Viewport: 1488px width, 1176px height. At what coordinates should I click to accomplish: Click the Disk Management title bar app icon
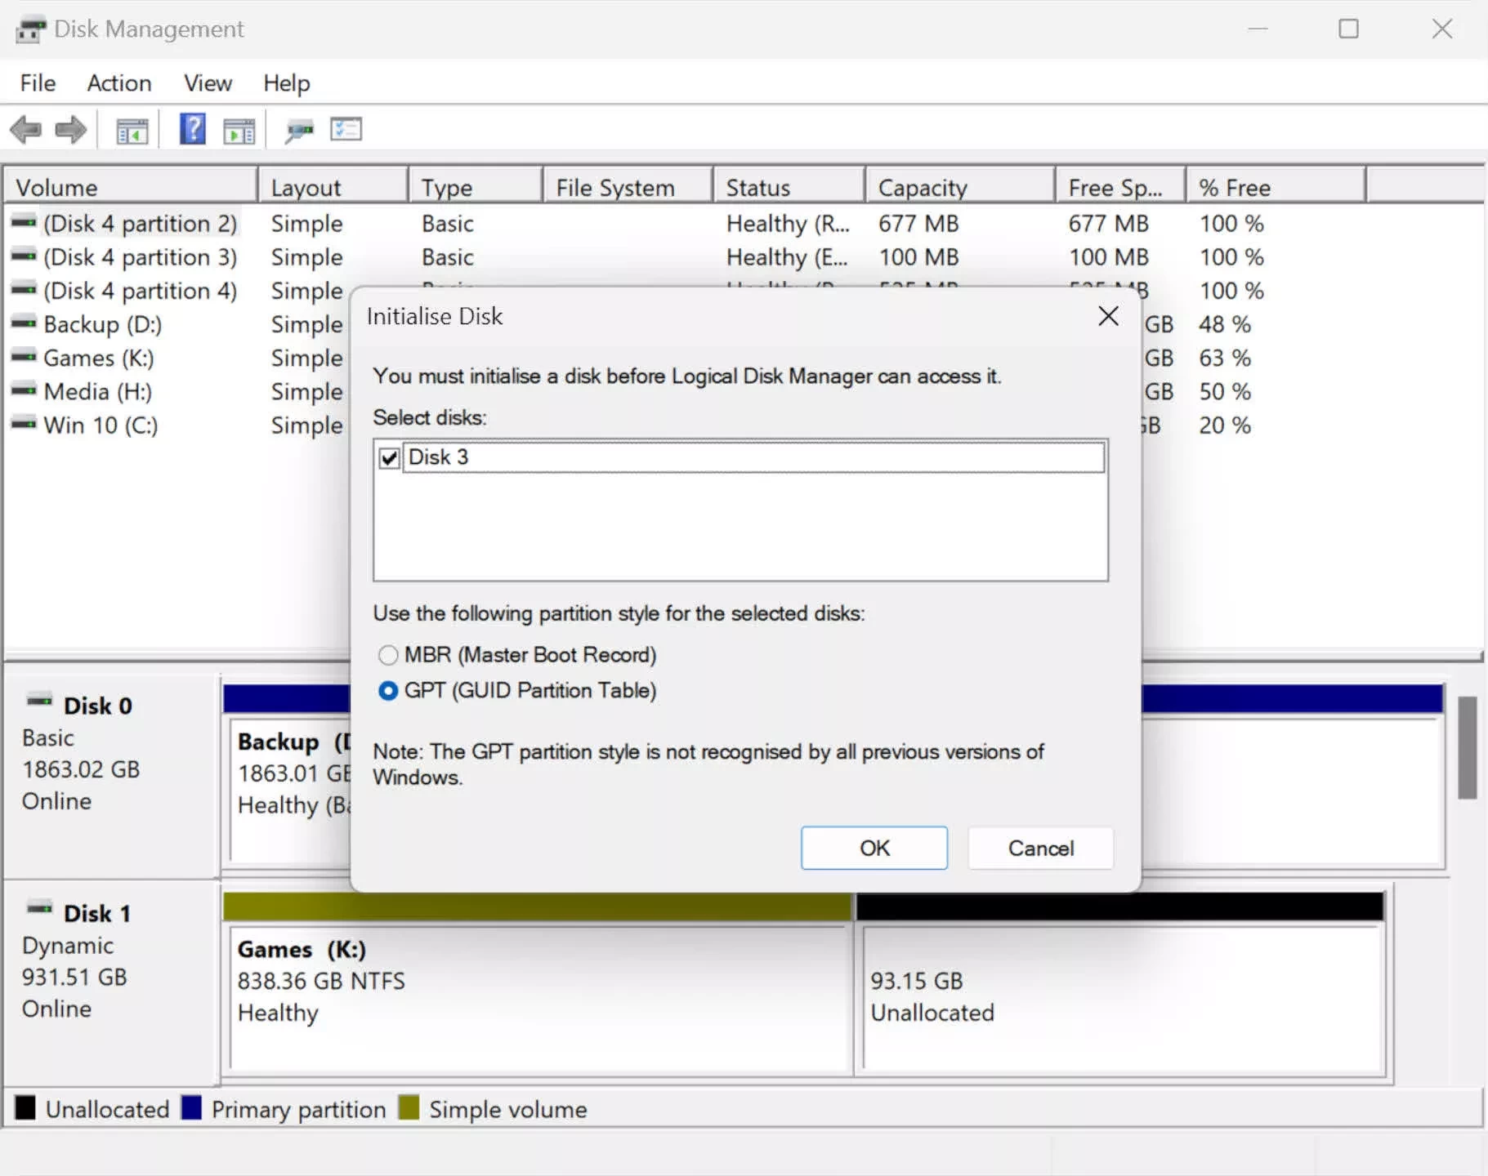pos(31,30)
